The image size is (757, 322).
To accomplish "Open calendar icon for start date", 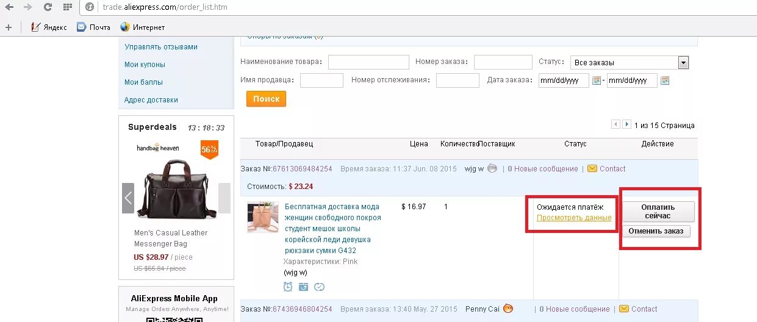I will (x=597, y=80).
